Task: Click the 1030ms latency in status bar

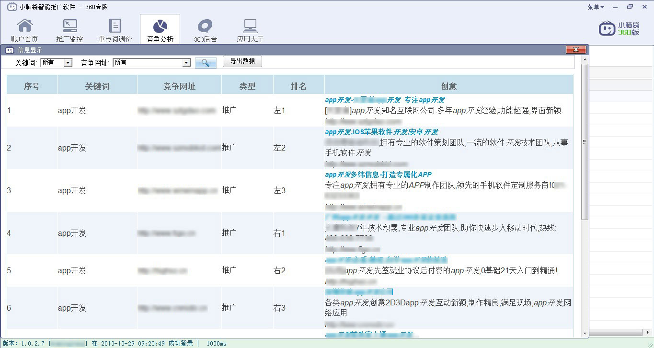Action: (217, 343)
